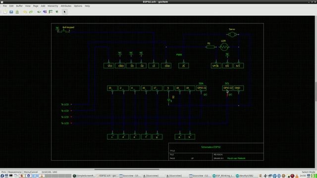317x178 pixels.
Task: Switch to SimpleScreenRecorder taskbar window
Action: pyautogui.click(x=84, y=176)
